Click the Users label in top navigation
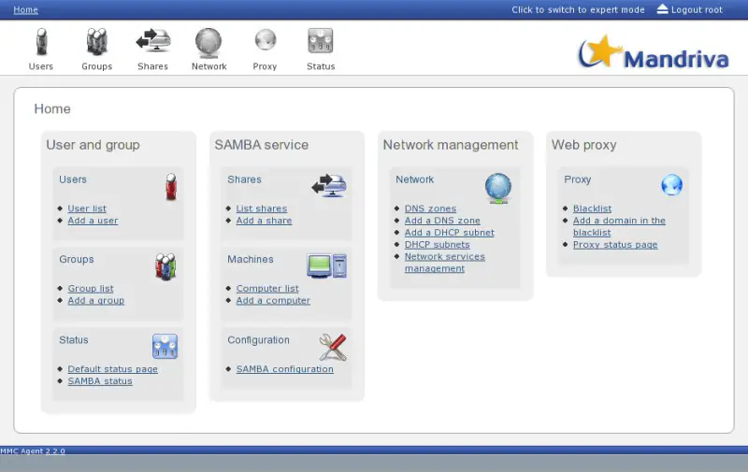Screen dimensions: 748x472 click(x=41, y=66)
